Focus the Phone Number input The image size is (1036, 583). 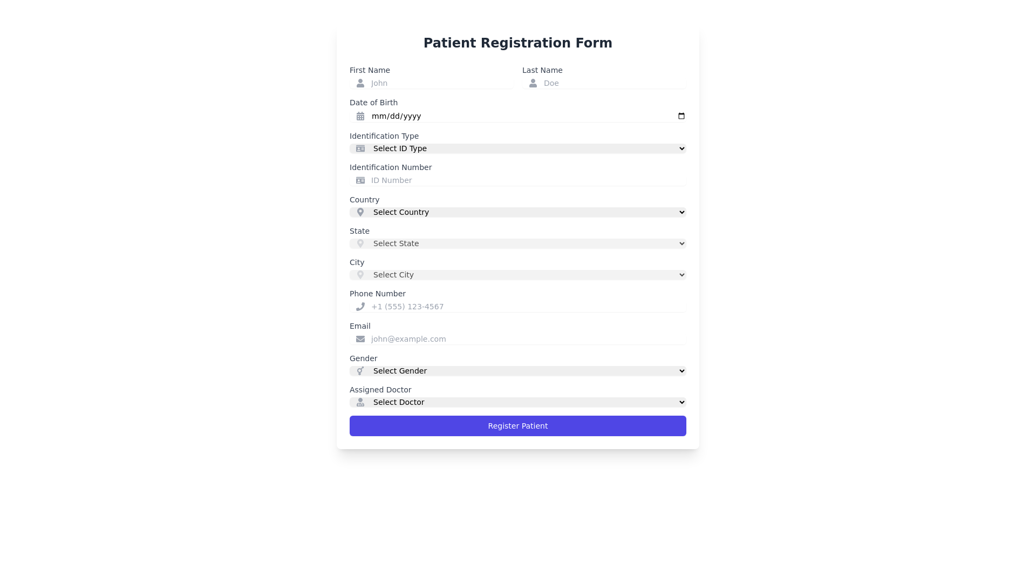click(x=526, y=307)
